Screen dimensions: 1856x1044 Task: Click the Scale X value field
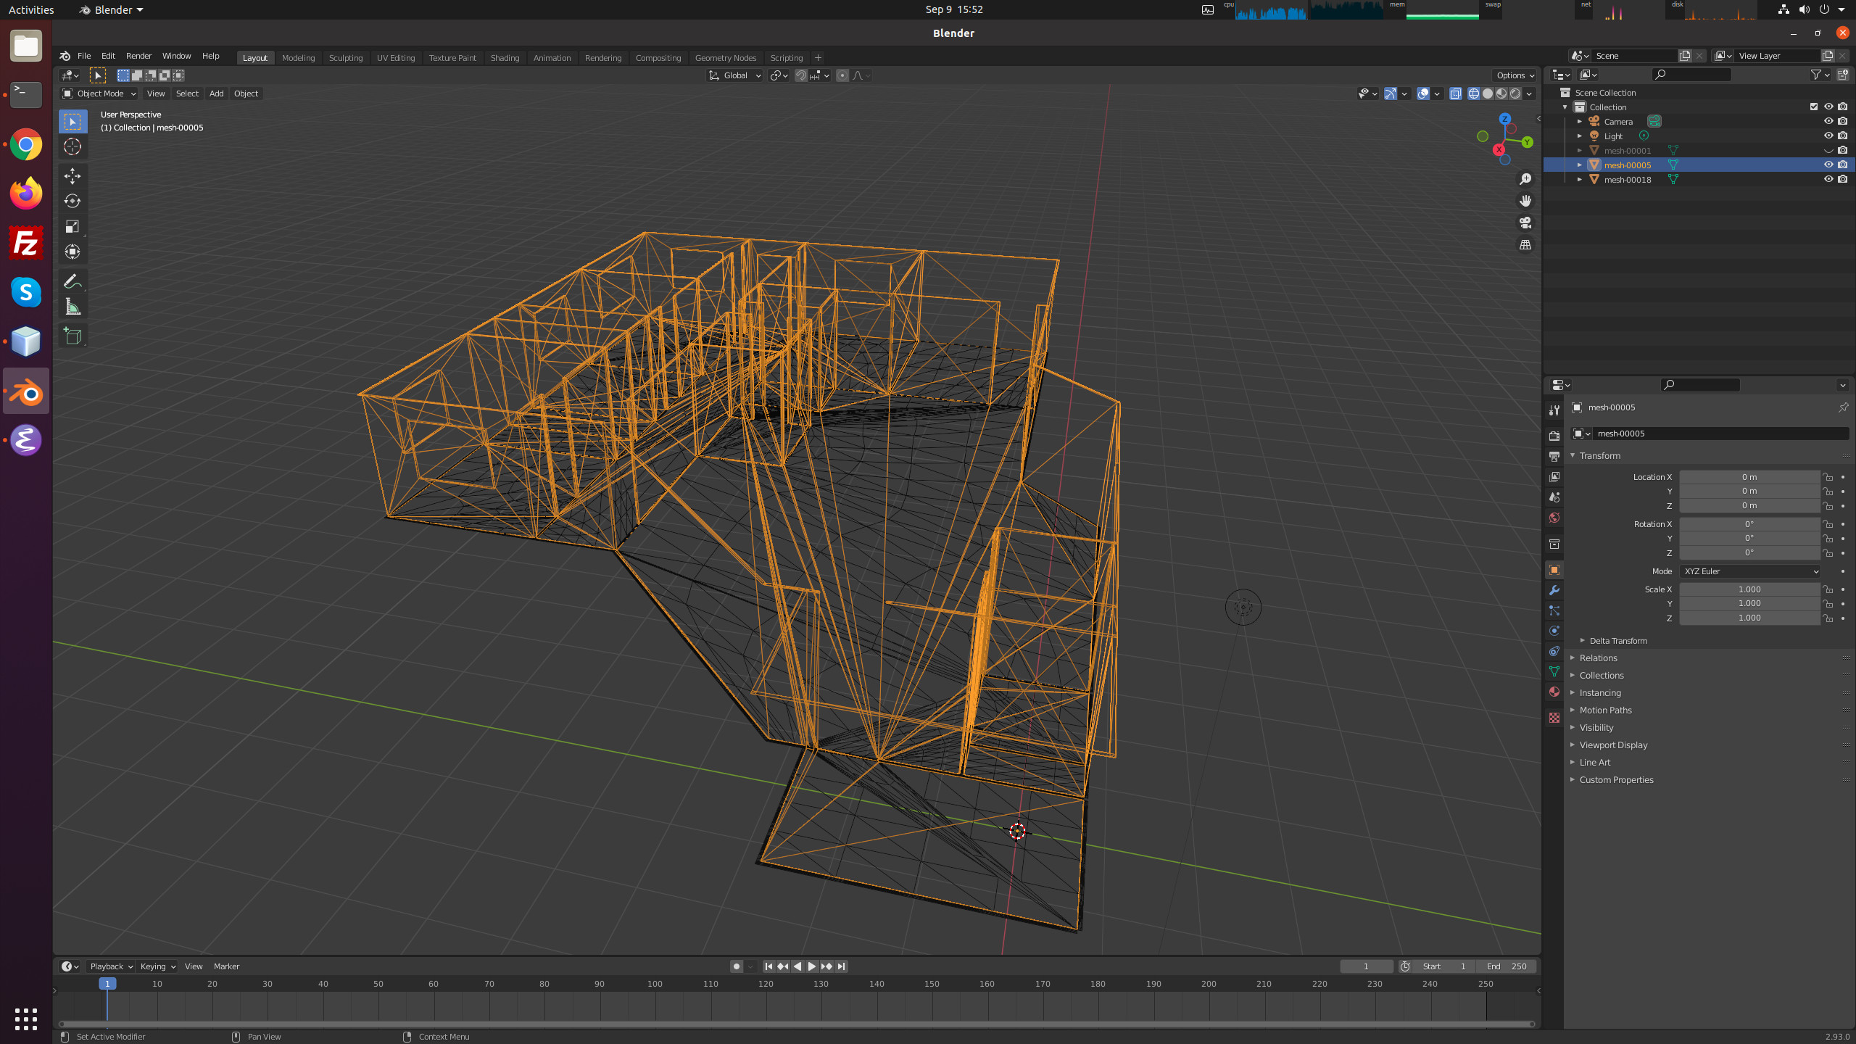point(1749,589)
